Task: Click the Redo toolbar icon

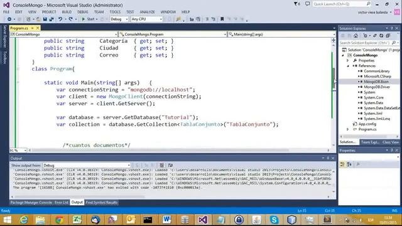Action: pyautogui.click(x=70, y=19)
